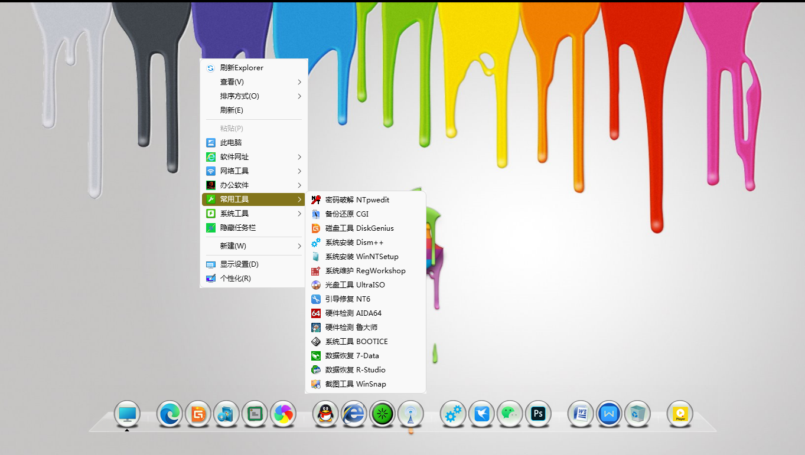
Task: Open the antenna tower dock icon
Action: pyautogui.click(x=410, y=414)
